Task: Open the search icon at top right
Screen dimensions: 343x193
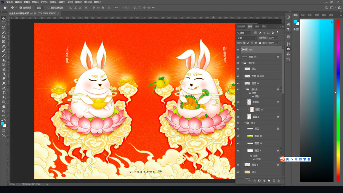Action: (326, 8)
